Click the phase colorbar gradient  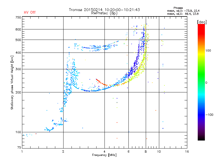(201, 82)
